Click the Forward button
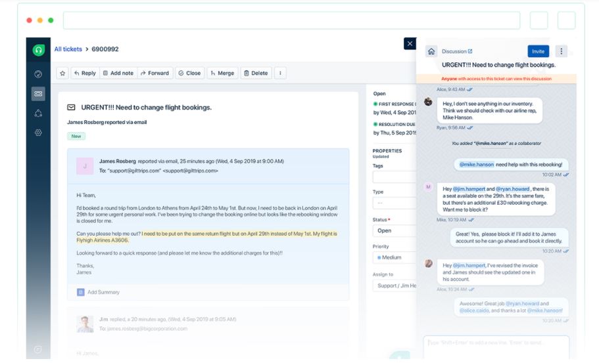The height and width of the screenshot is (363, 599). point(155,74)
